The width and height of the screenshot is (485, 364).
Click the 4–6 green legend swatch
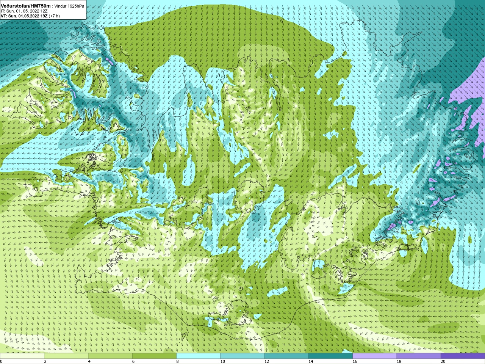(x=110, y=356)
